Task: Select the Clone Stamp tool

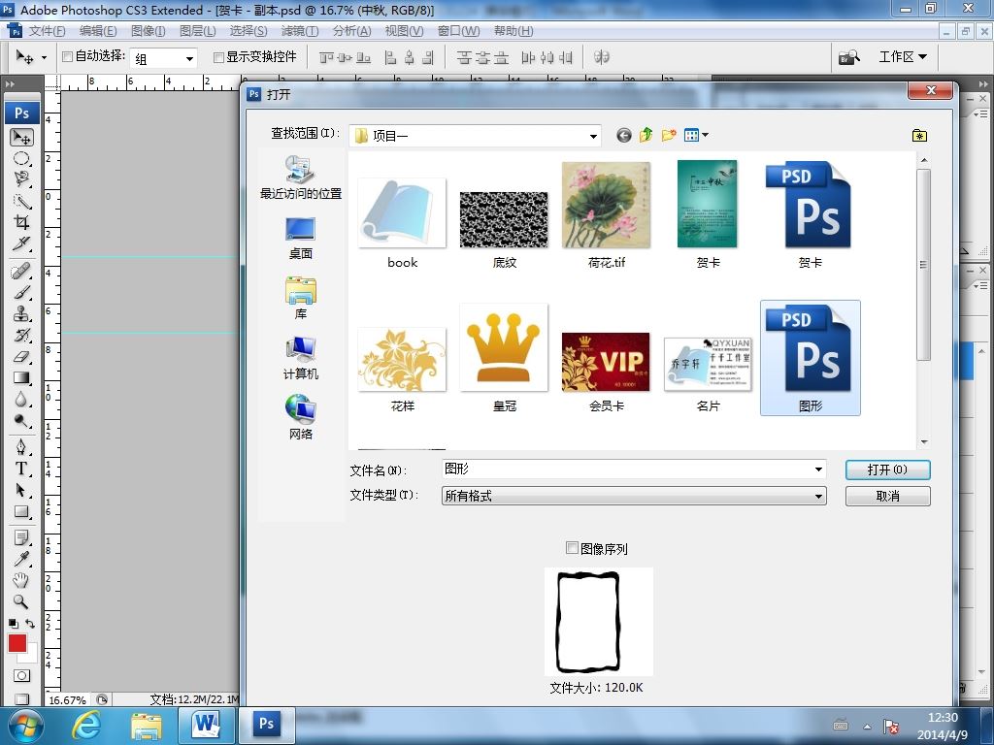Action: (x=21, y=313)
